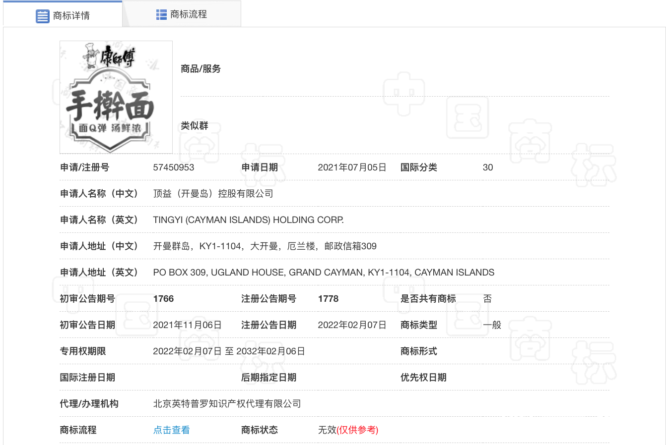The width and height of the screenshot is (666, 445).
Task: Select the registration announcement date 2022年02月07日
Action: [x=352, y=325]
